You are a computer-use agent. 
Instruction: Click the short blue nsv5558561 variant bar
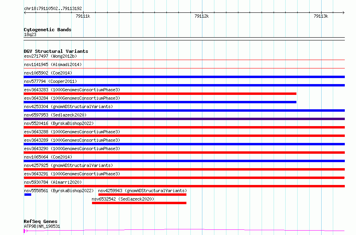28,195
